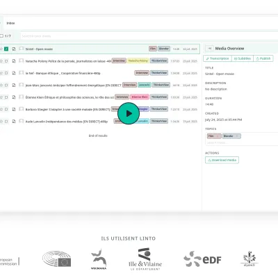Click the Interview tag on la Nef row
The height and width of the screenshot is (278, 278).
pyautogui.click(x=142, y=73)
